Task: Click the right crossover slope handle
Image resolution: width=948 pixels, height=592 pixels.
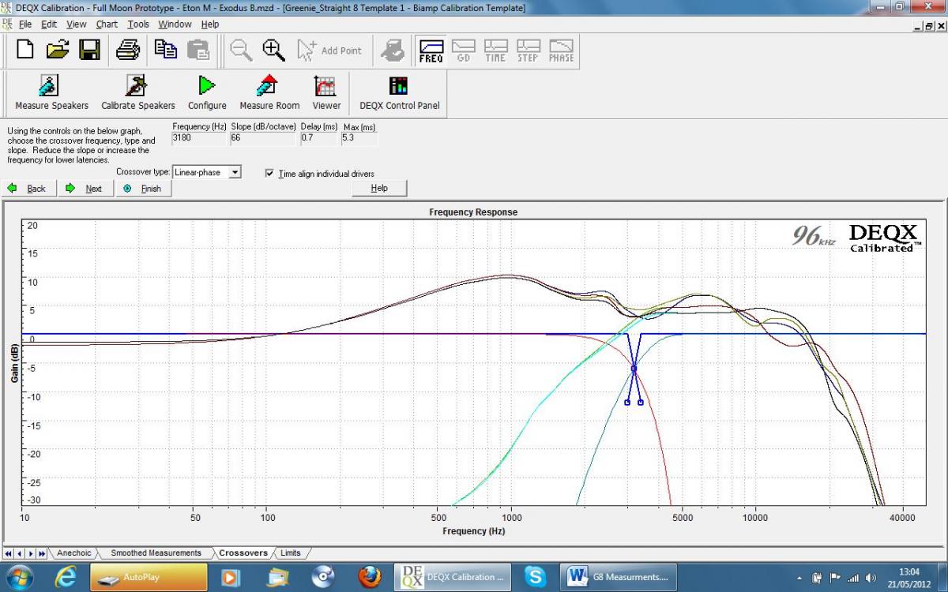Action: (641, 403)
